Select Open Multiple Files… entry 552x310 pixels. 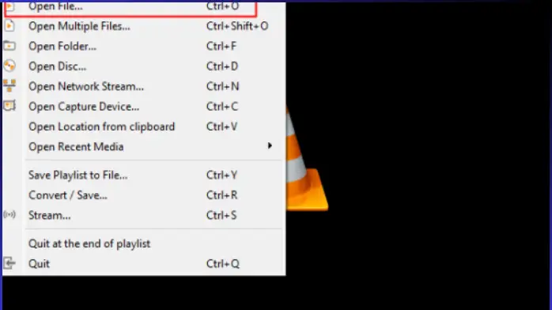144,26
